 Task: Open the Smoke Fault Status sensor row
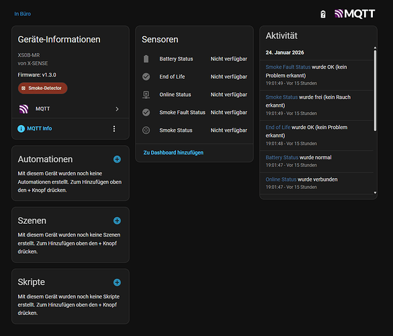coord(195,112)
